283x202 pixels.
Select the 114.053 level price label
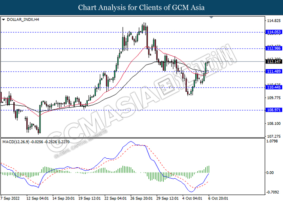[274, 32]
